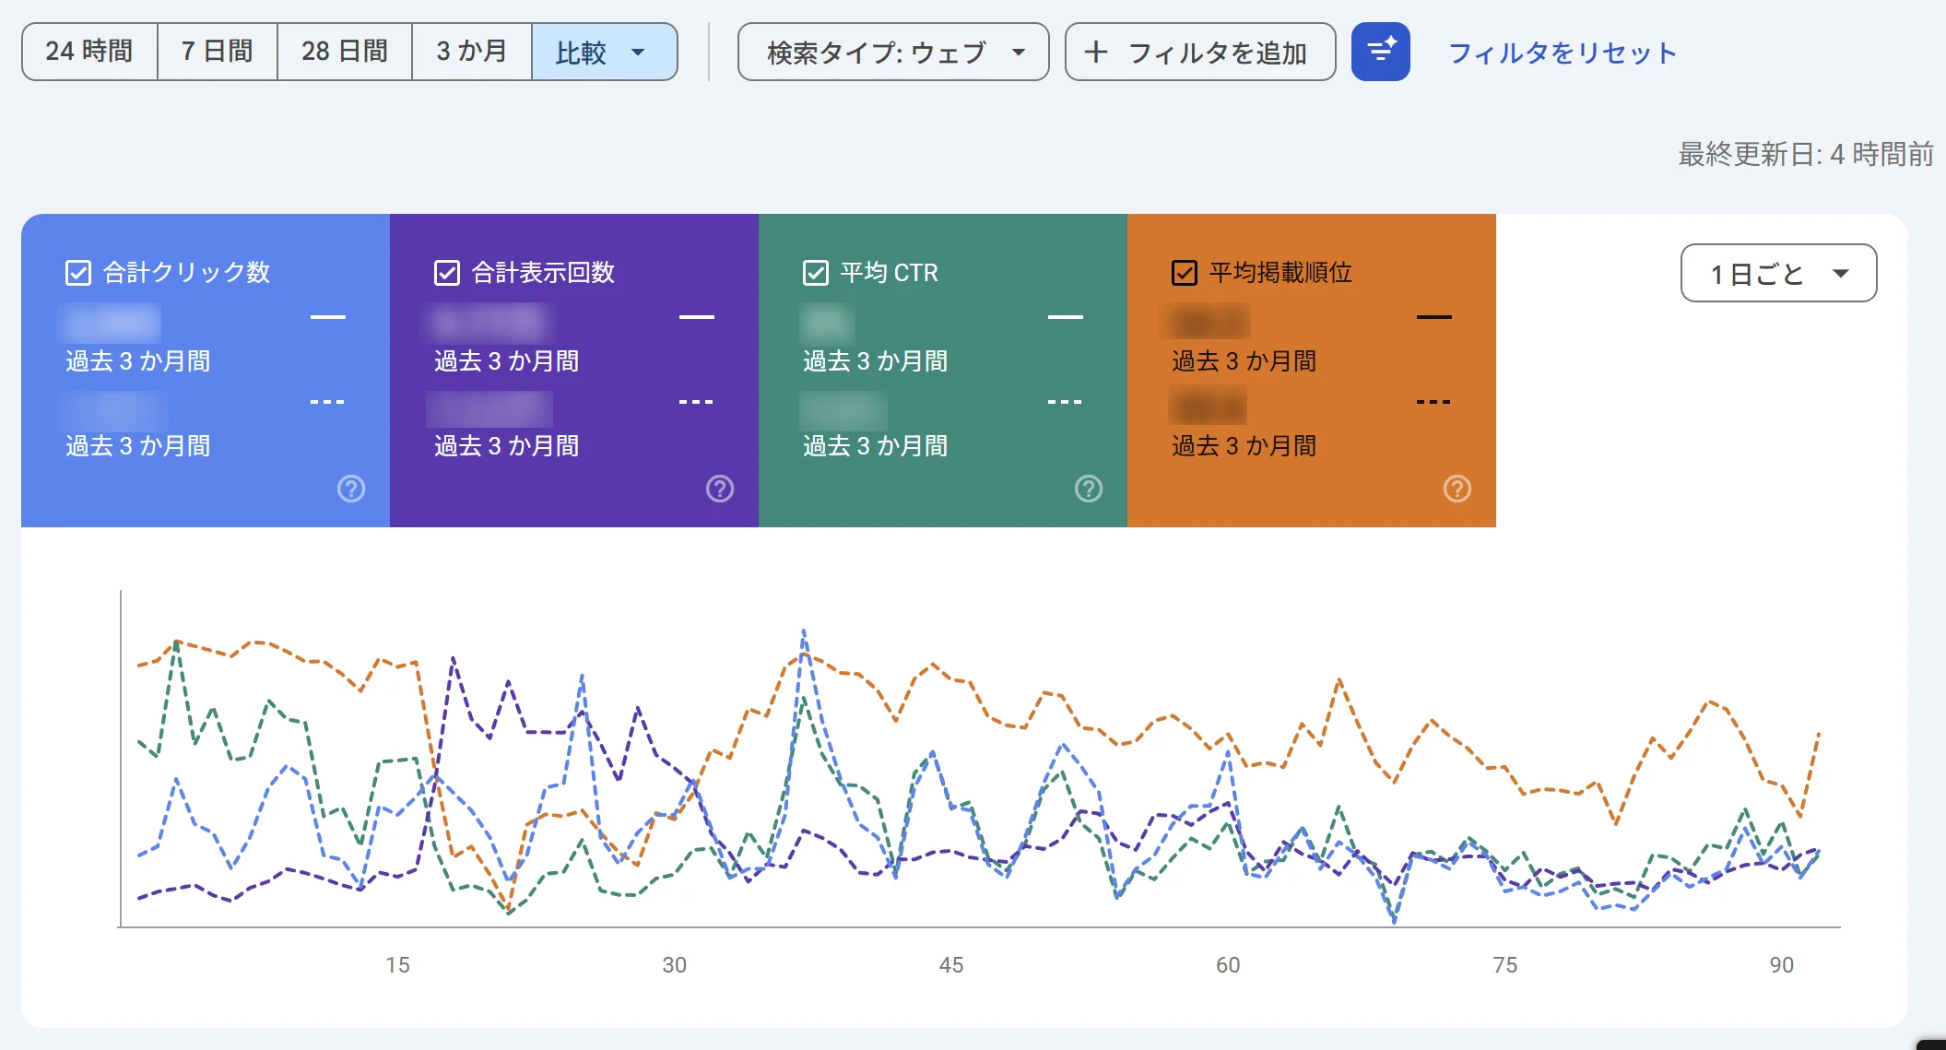Open the 検索タイプ: ウェブ dropdown
The width and height of the screenshot is (1946, 1050).
point(890,52)
